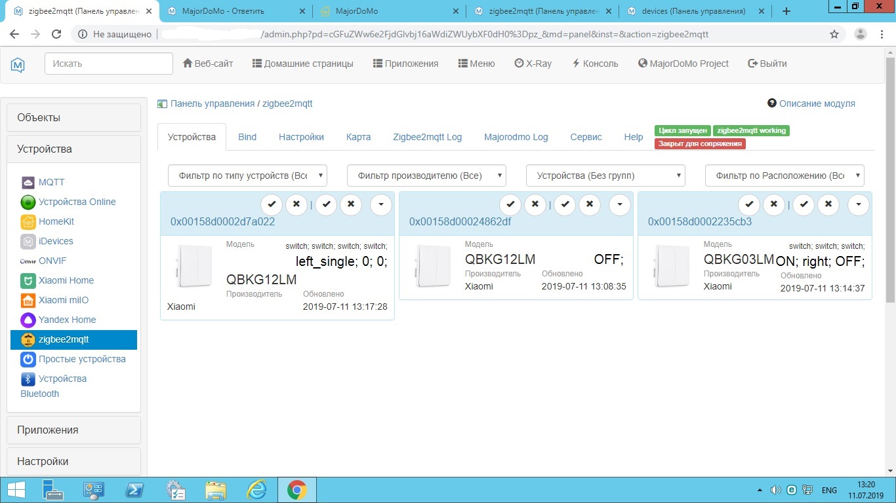Click first checkmark on device 0x00158d0002d7a022

tap(272, 204)
